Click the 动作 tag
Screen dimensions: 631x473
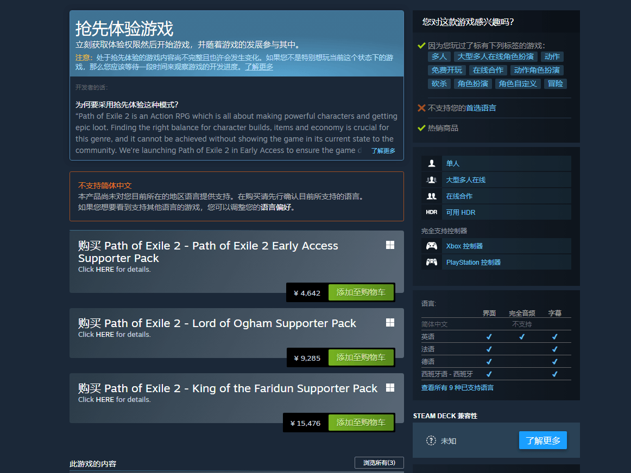coord(552,56)
